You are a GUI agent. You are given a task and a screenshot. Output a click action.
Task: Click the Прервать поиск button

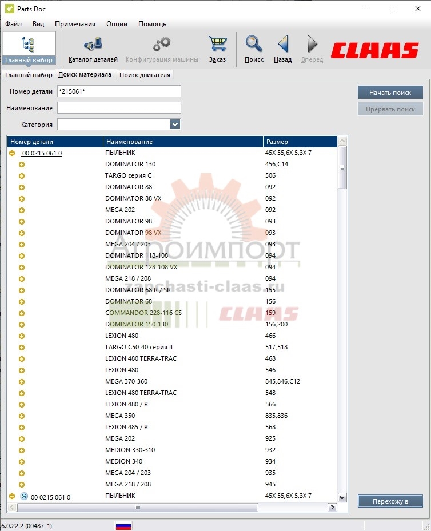pos(390,109)
